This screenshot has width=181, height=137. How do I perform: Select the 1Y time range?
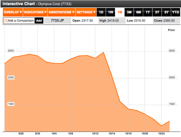coord(148,12)
